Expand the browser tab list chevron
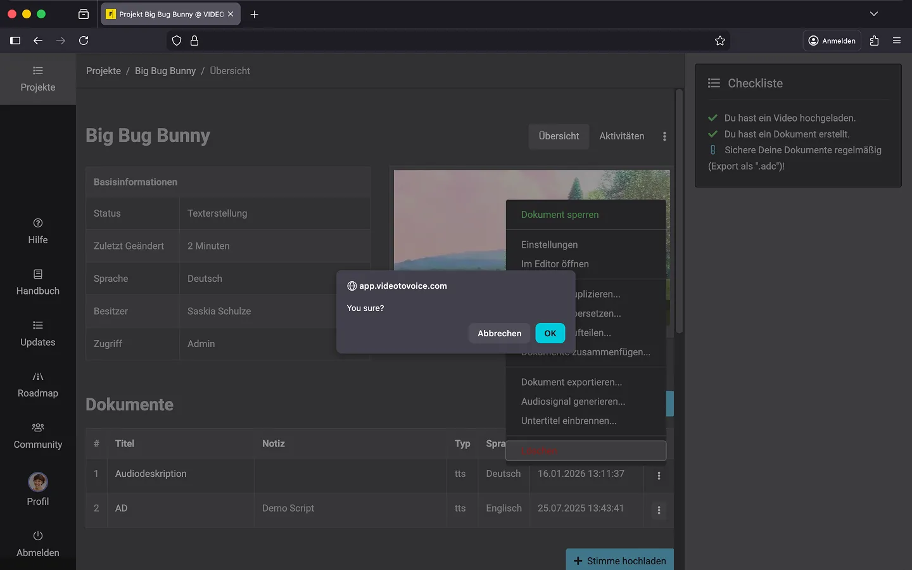Screen dimensions: 912x570 click(874, 14)
